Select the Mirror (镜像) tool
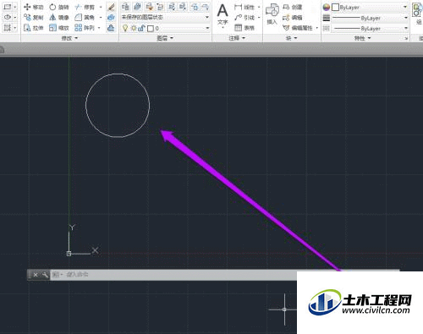Viewport: 423px width, 334px height. pos(59,18)
